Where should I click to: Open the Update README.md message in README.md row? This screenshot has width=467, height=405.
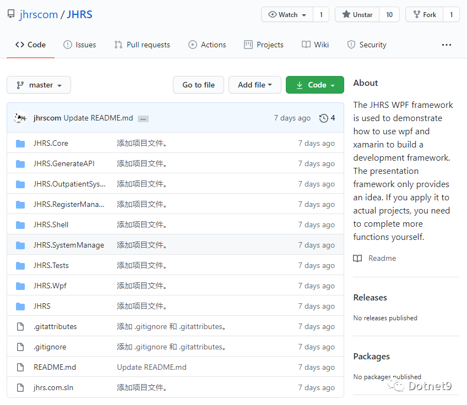click(151, 367)
